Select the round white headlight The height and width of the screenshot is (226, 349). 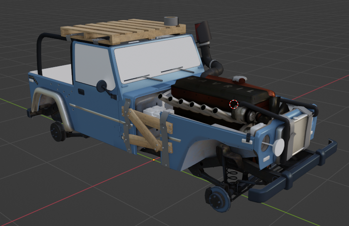click(x=279, y=147)
